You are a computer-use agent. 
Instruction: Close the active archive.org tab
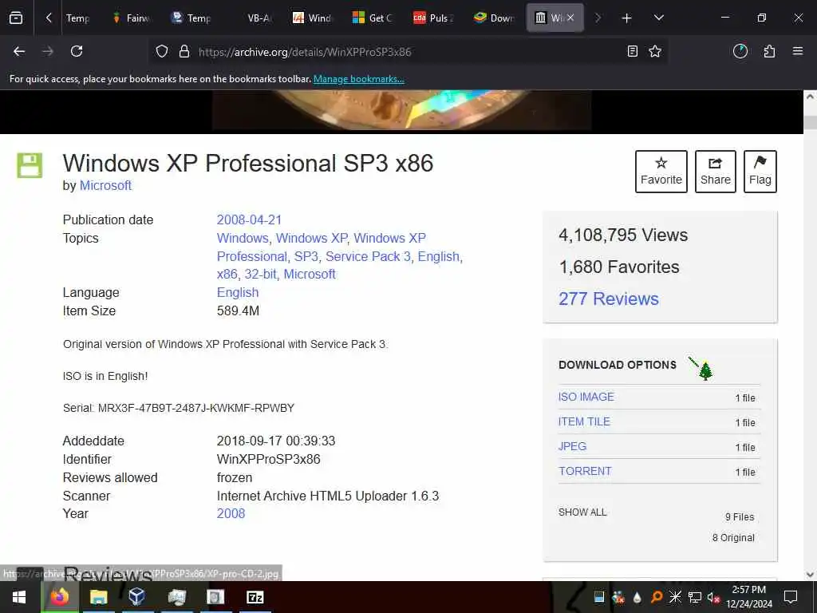coord(570,18)
